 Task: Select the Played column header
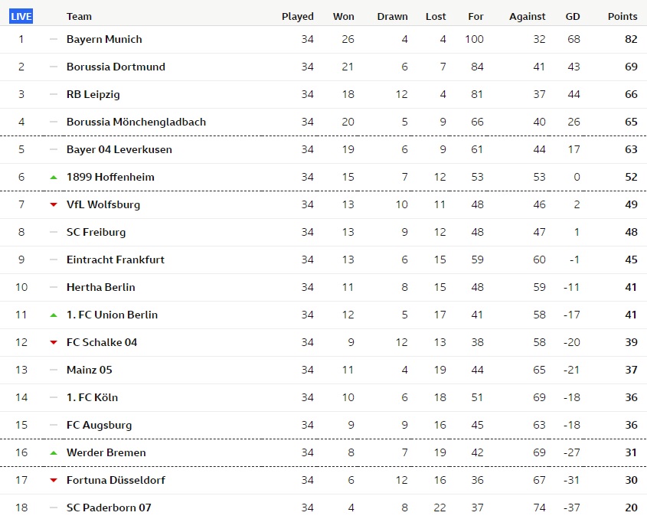point(298,17)
